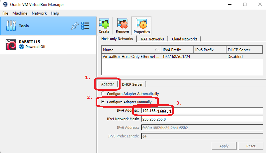Click the Apply button

[x=224, y=146]
